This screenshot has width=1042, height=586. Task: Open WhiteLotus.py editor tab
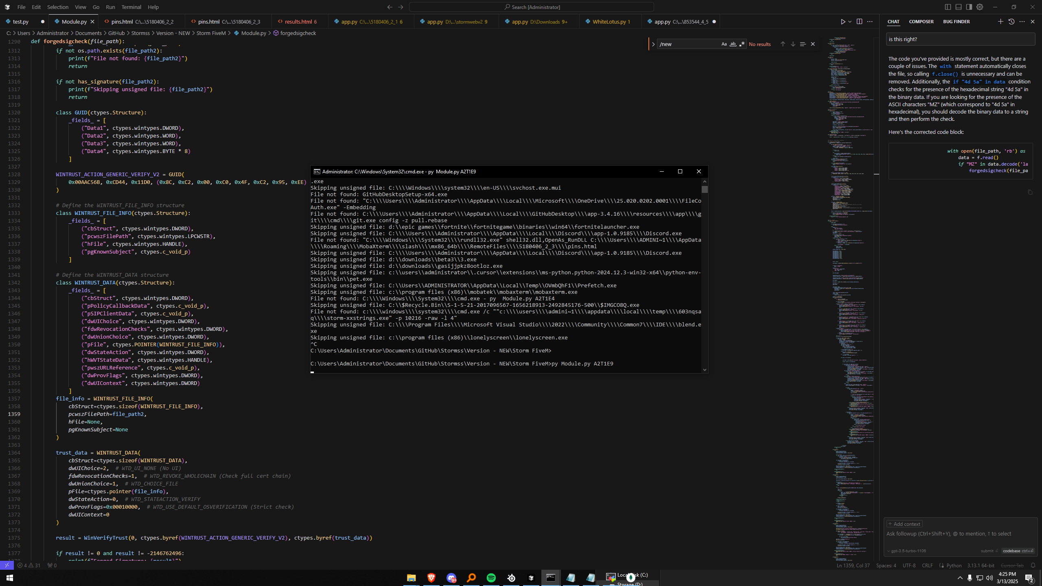point(611,22)
